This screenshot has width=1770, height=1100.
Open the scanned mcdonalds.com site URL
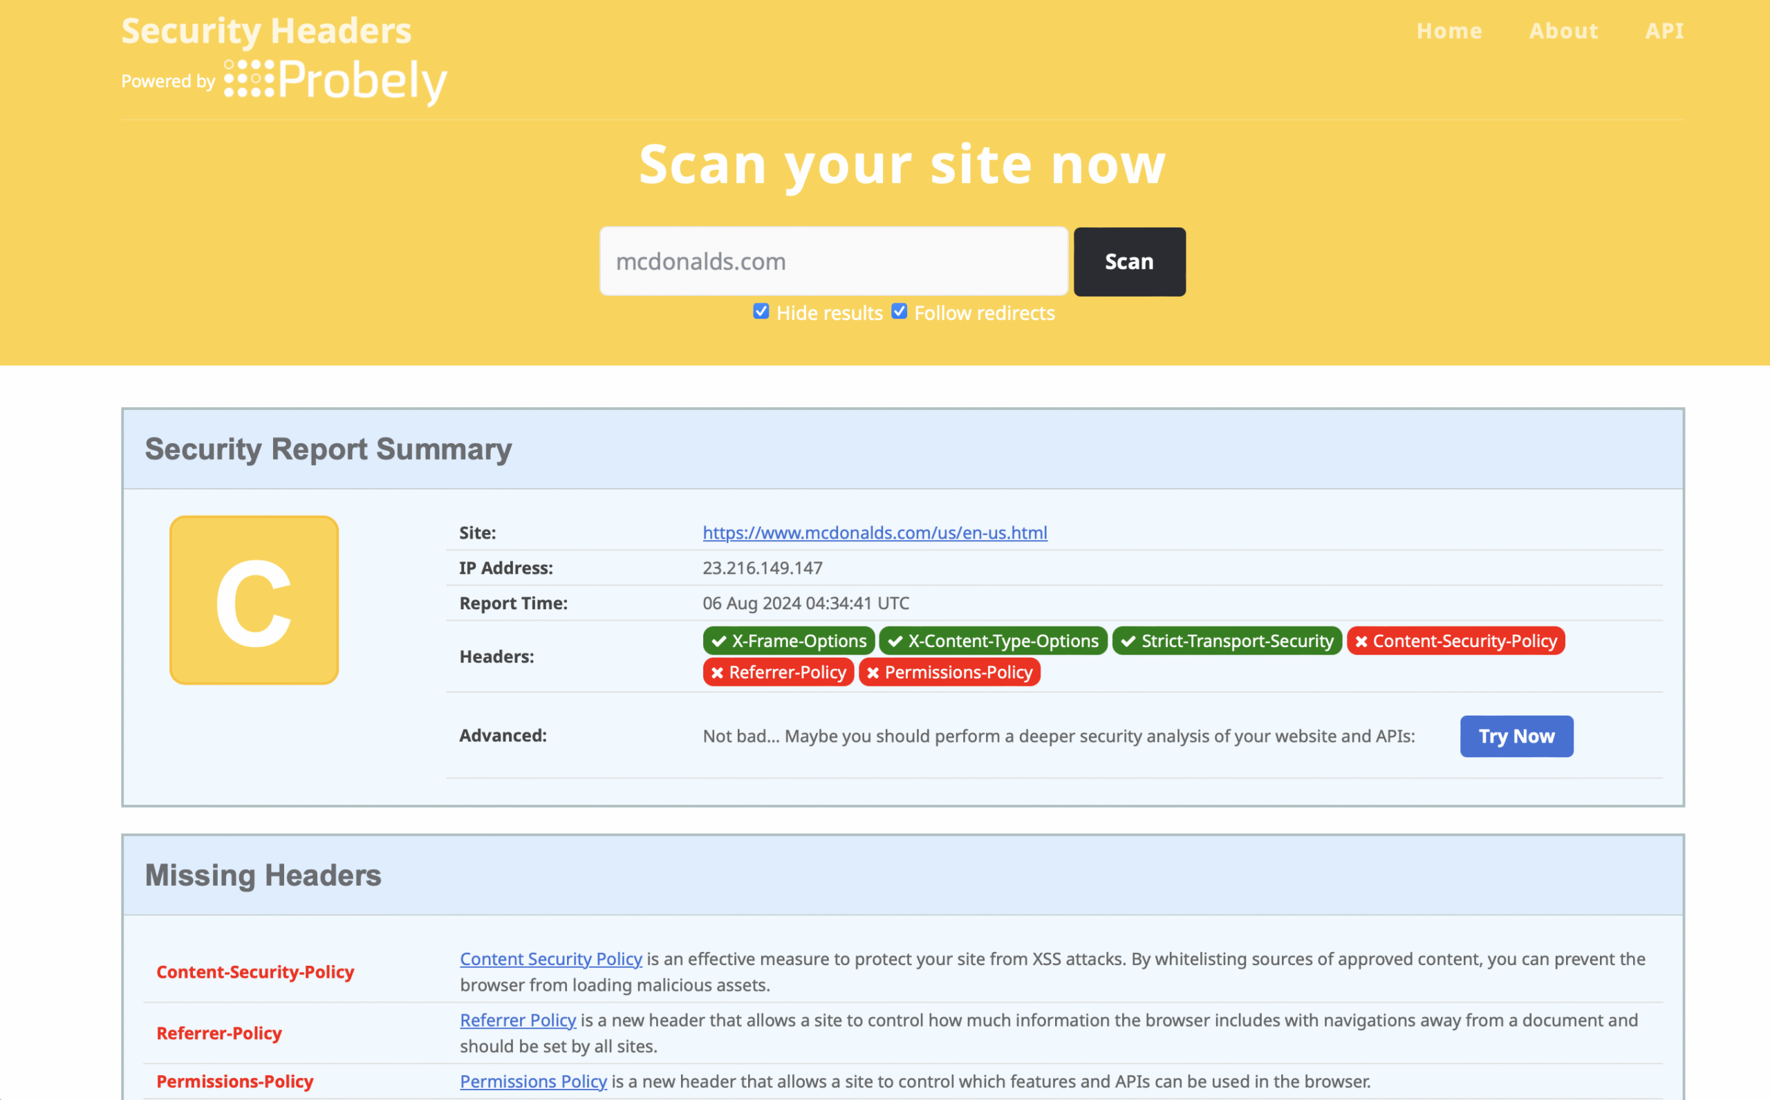pyautogui.click(x=875, y=532)
